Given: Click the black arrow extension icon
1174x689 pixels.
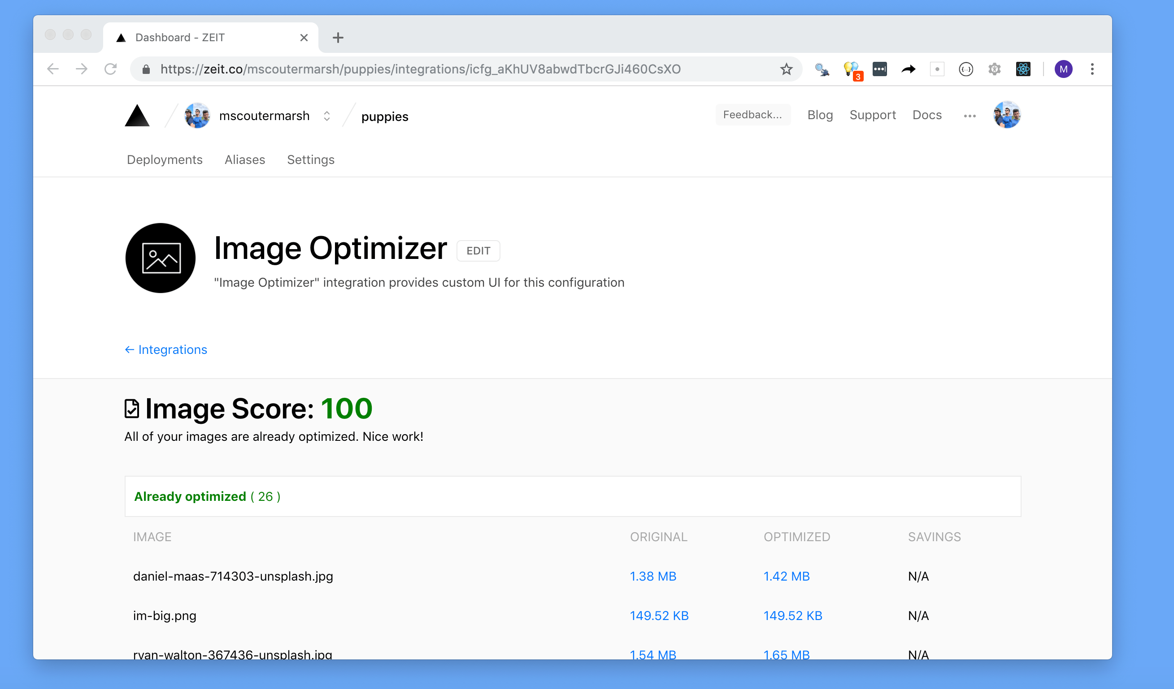Looking at the screenshot, I should click(908, 69).
